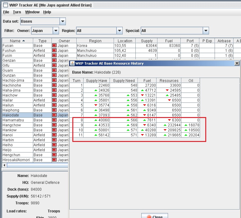Image resolution: width=241 pixels, height=218 pixels.
Task: Click the Japan flag icon in Fusin row
Action: 54,55
